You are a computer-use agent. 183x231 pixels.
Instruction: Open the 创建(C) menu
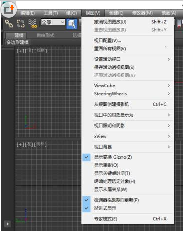(116, 13)
